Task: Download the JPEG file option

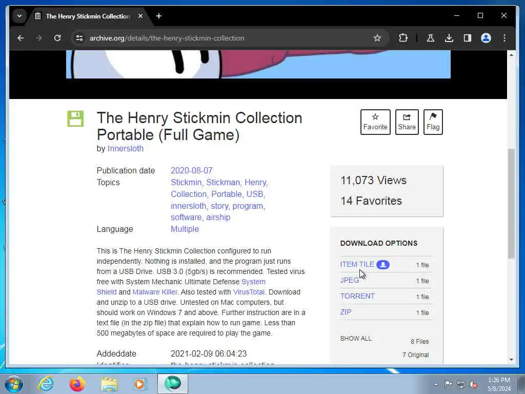Action: (x=349, y=281)
